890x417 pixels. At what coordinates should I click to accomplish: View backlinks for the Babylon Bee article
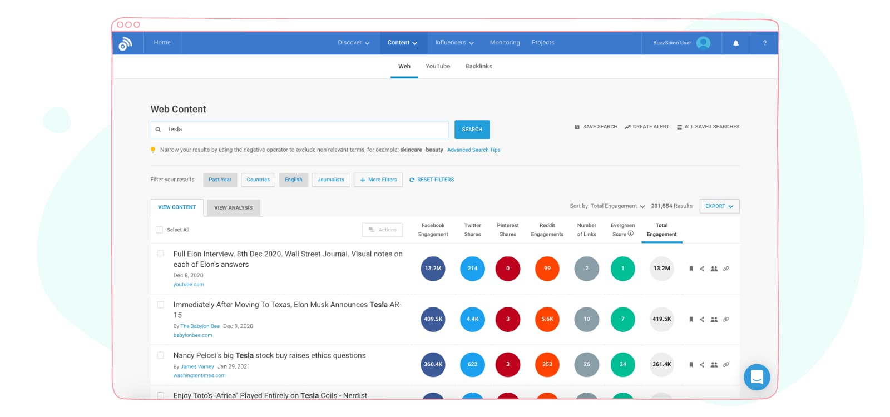coord(726,319)
